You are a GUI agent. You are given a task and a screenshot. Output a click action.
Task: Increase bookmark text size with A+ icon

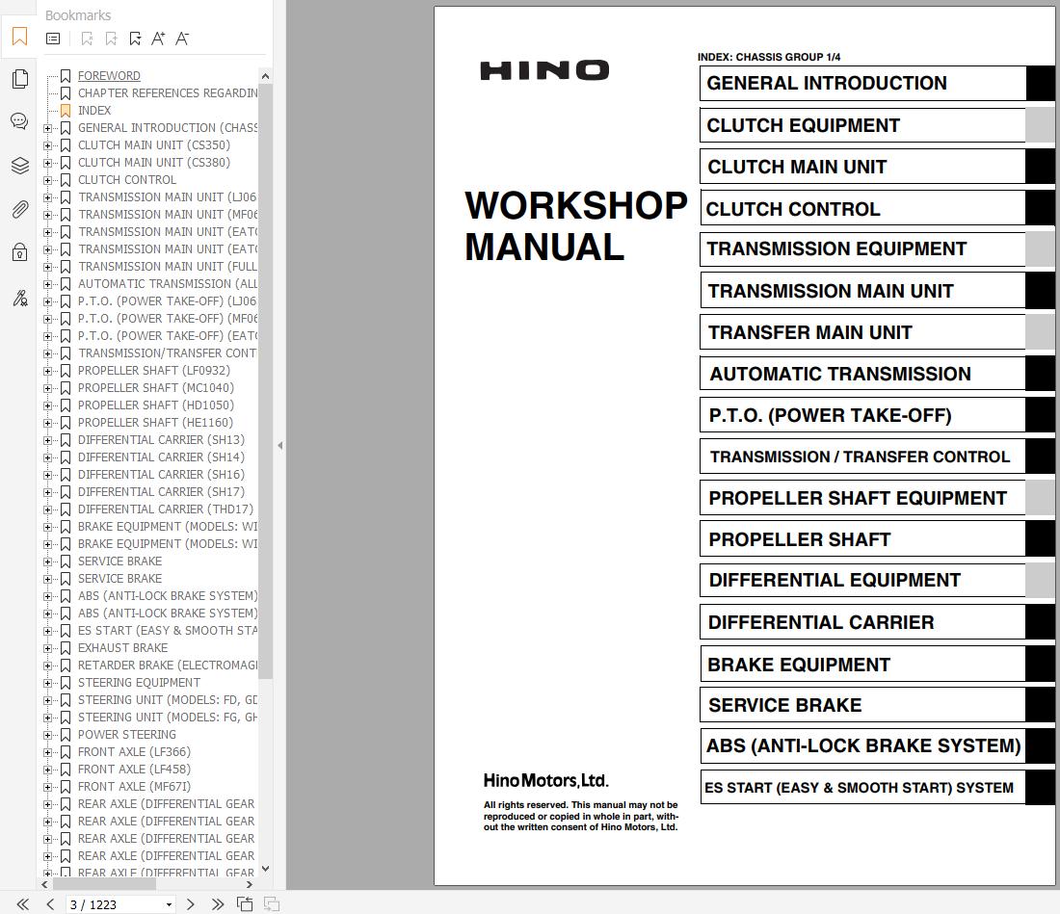(x=158, y=39)
